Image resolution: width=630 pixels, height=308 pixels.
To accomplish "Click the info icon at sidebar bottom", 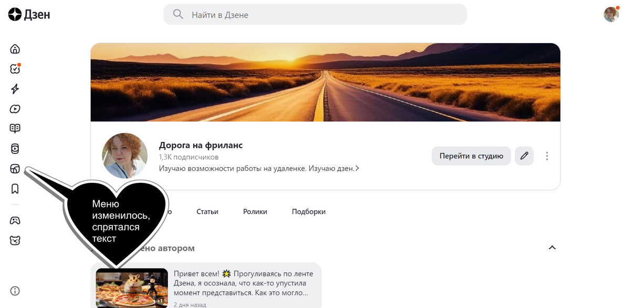I will pyautogui.click(x=15, y=291).
